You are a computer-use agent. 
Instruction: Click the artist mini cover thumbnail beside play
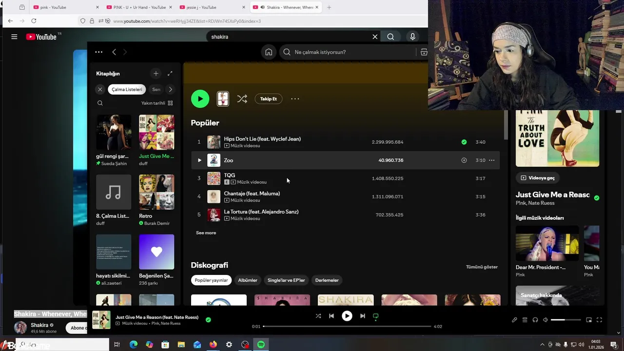click(x=223, y=99)
